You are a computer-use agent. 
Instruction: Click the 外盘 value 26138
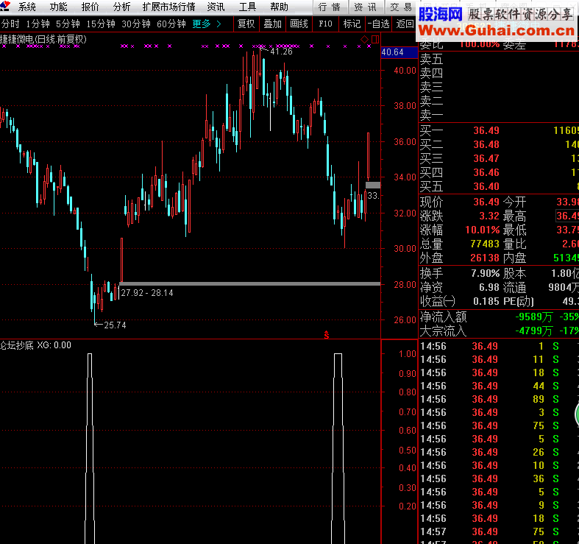(x=485, y=258)
